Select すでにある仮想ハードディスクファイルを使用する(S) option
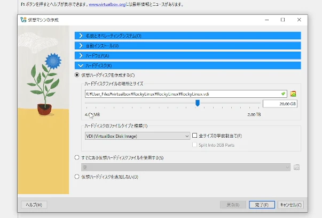This screenshot has height=218, width=322. [x=77, y=157]
